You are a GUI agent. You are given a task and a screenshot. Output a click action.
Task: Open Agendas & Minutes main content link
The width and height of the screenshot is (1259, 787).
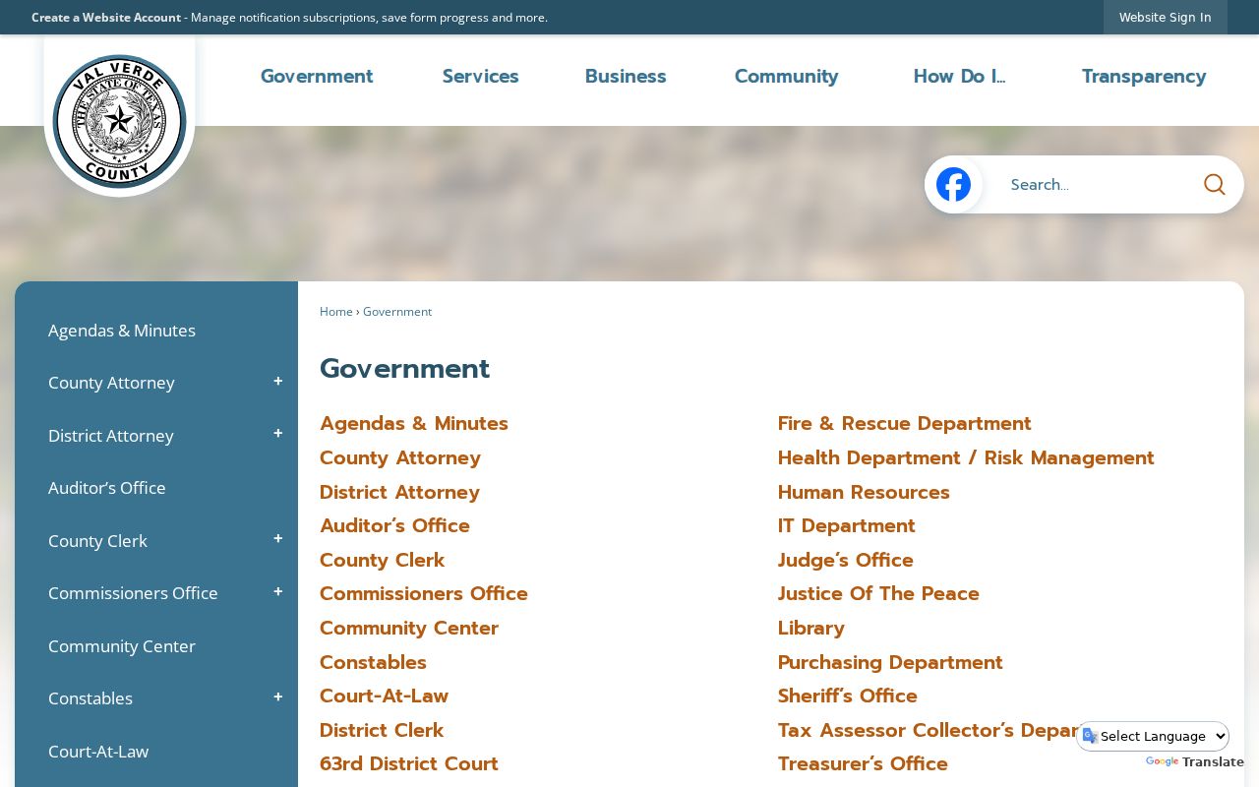pyautogui.click(x=414, y=424)
